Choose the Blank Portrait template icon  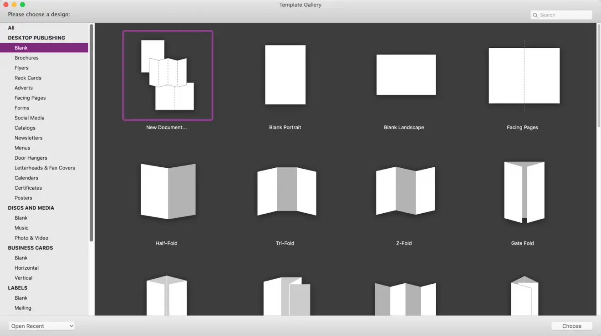tap(285, 75)
